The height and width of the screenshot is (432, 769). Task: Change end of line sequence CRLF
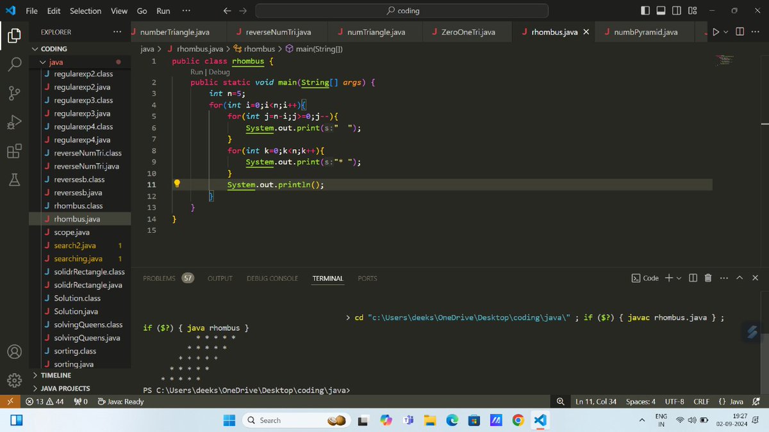pyautogui.click(x=701, y=401)
